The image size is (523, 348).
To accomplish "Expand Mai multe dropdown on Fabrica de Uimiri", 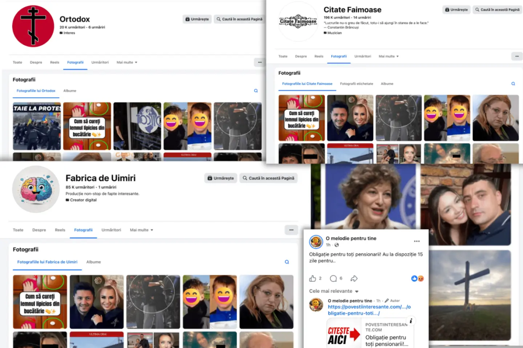I will [x=142, y=230].
